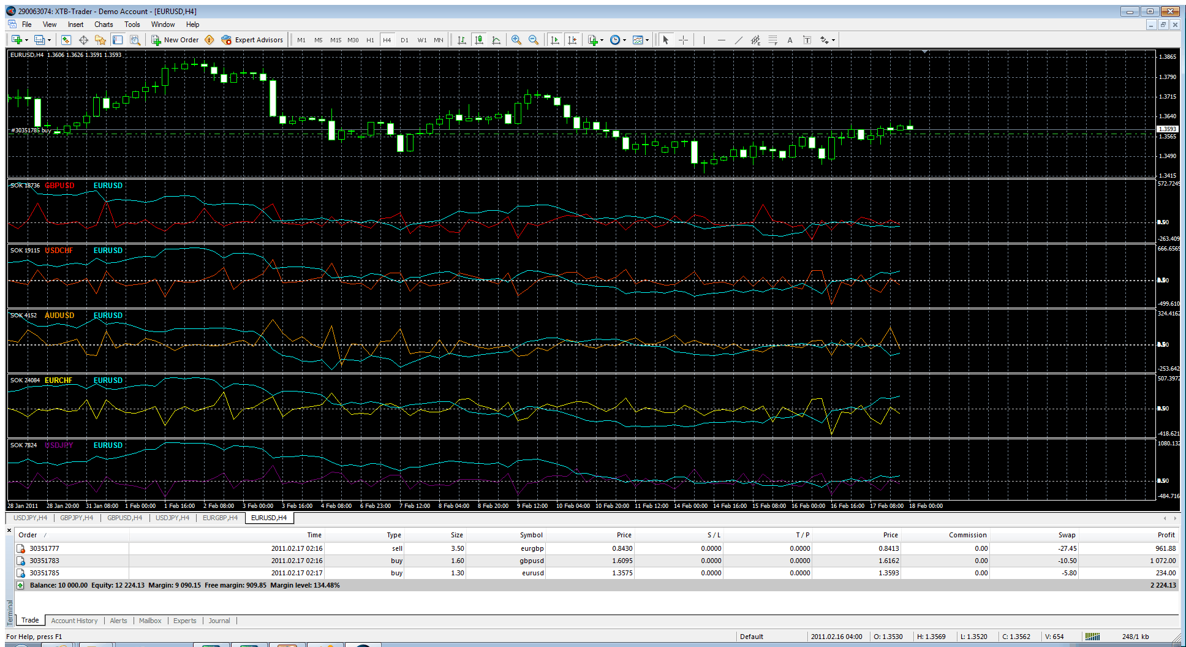This screenshot has height=647, width=1186.
Task: Draw a Vertical Line tool
Action: point(704,40)
